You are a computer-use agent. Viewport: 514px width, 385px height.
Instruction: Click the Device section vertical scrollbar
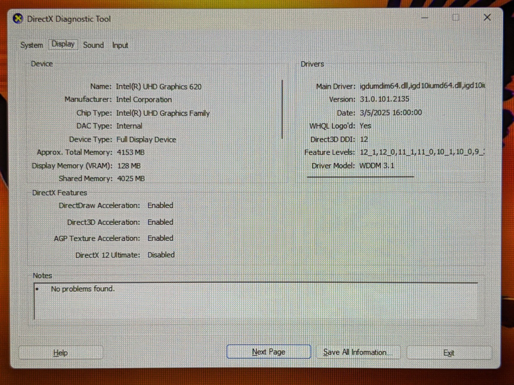(x=282, y=109)
